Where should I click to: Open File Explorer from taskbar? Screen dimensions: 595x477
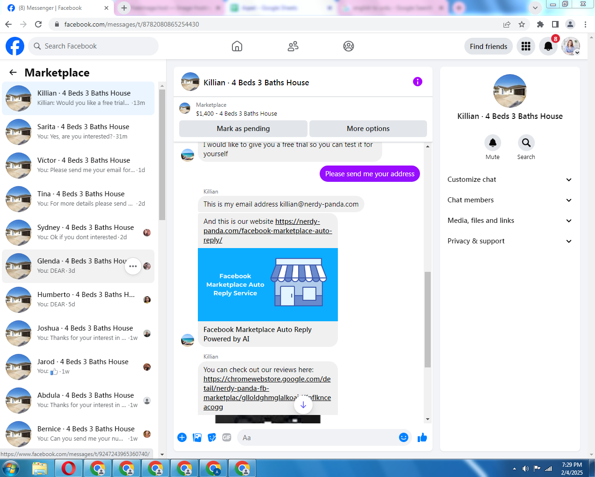(40, 468)
